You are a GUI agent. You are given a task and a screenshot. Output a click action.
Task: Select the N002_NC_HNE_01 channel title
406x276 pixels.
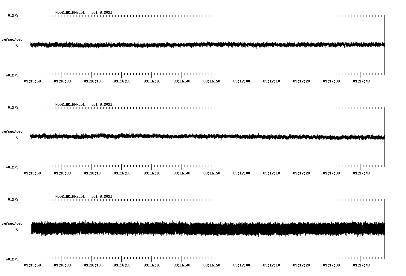pyautogui.click(x=70, y=13)
